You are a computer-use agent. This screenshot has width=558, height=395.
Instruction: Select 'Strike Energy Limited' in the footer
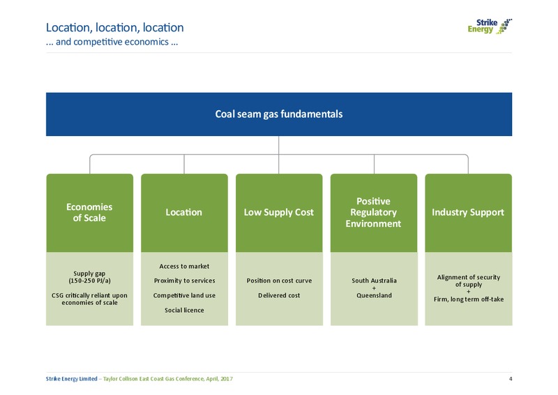[x=72, y=379]
